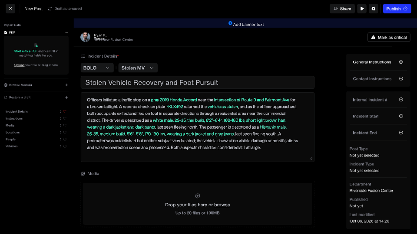This screenshot has width=417, height=234.
Task: Click the text area resize handle
Action: (x=311, y=159)
